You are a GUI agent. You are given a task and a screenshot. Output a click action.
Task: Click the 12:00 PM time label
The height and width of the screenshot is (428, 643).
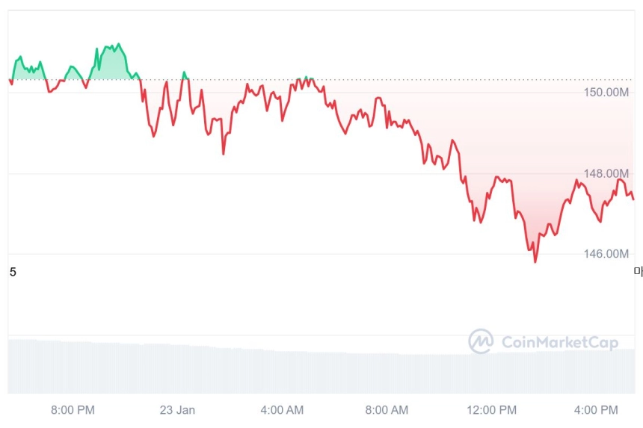point(492,410)
